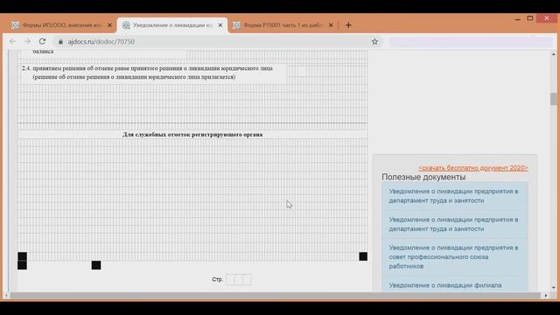Open the совет профессионального союза работников link
Screen dimensions: 560x315
[x=453, y=256]
